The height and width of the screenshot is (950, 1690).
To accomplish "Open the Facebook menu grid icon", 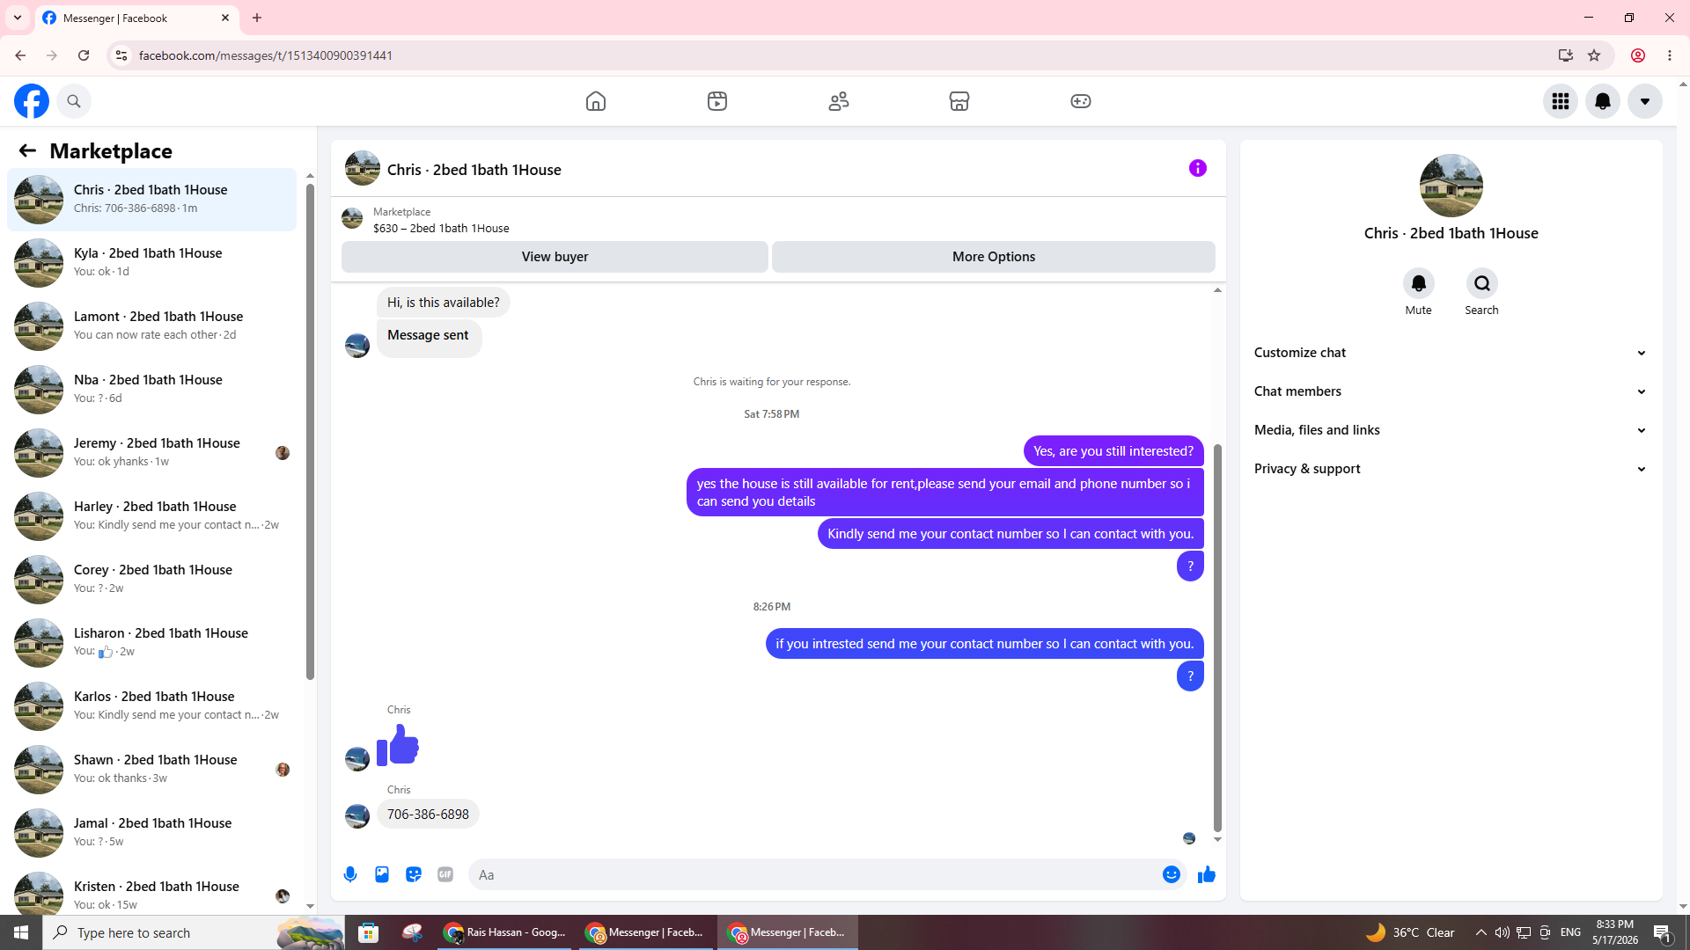I will point(1561,101).
